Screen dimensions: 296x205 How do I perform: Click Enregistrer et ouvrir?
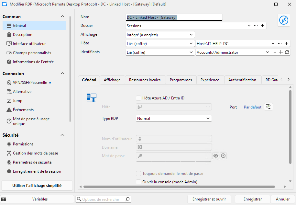pyautogui.click(x=209, y=199)
